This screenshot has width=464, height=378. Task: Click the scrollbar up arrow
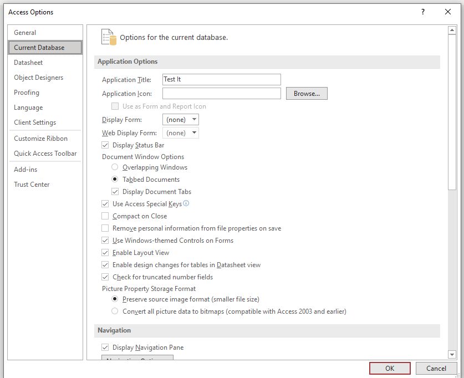coord(452,30)
